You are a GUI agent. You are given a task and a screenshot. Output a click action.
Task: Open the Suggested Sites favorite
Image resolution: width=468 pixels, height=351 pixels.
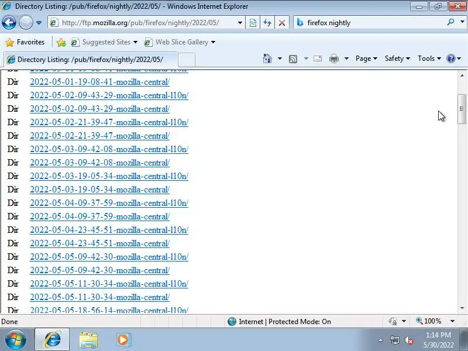click(104, 42)
